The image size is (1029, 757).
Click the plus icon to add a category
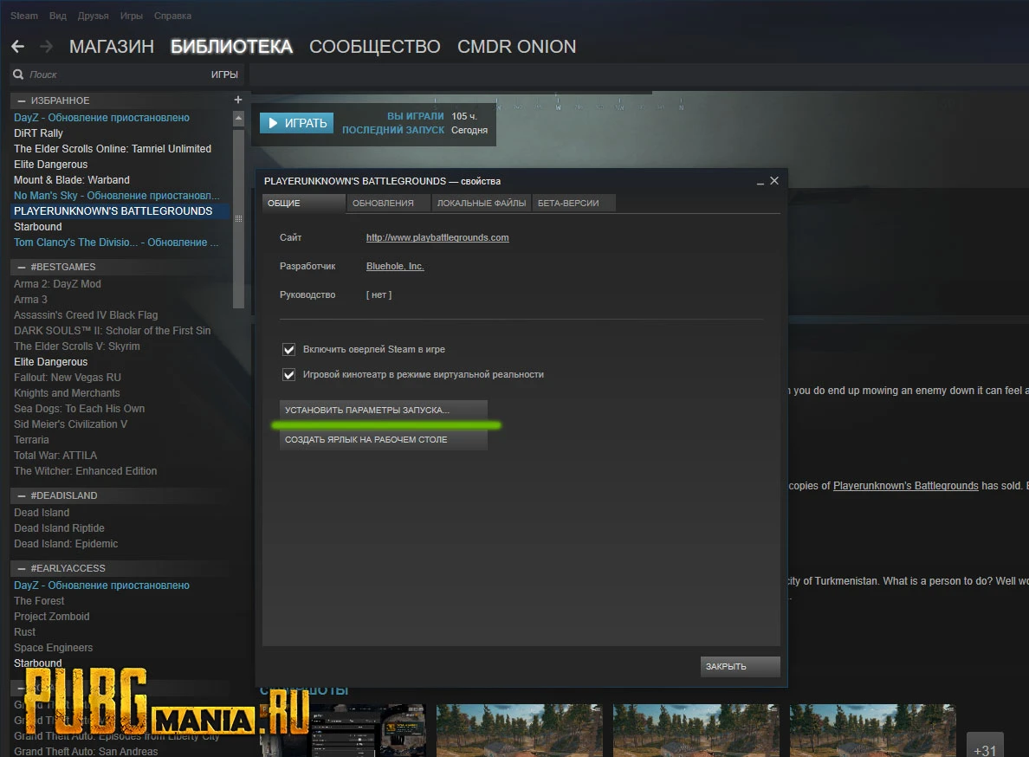tap(238, 100)
